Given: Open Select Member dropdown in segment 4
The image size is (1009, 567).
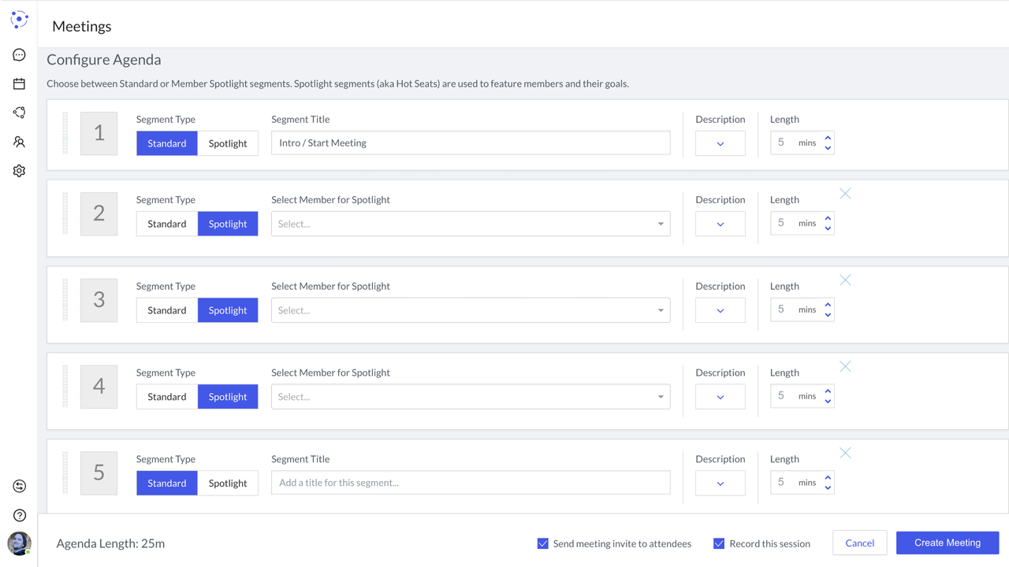Looking at the screenshot, I should [471, 397].
